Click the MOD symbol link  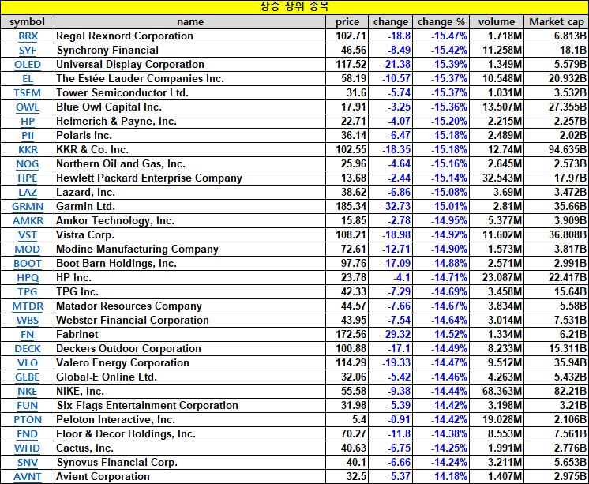tap(28, 250)
